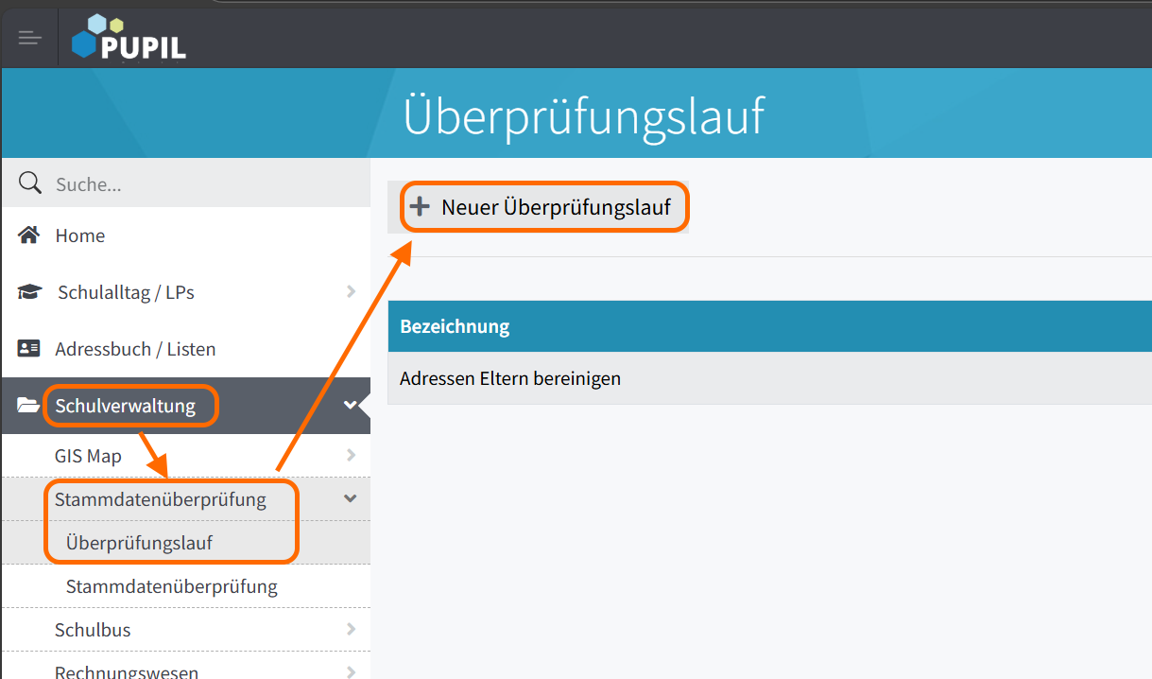Open the Adressen Eltern bereinigen entry
1152x679 pixels.
click(x=510, y=378)
